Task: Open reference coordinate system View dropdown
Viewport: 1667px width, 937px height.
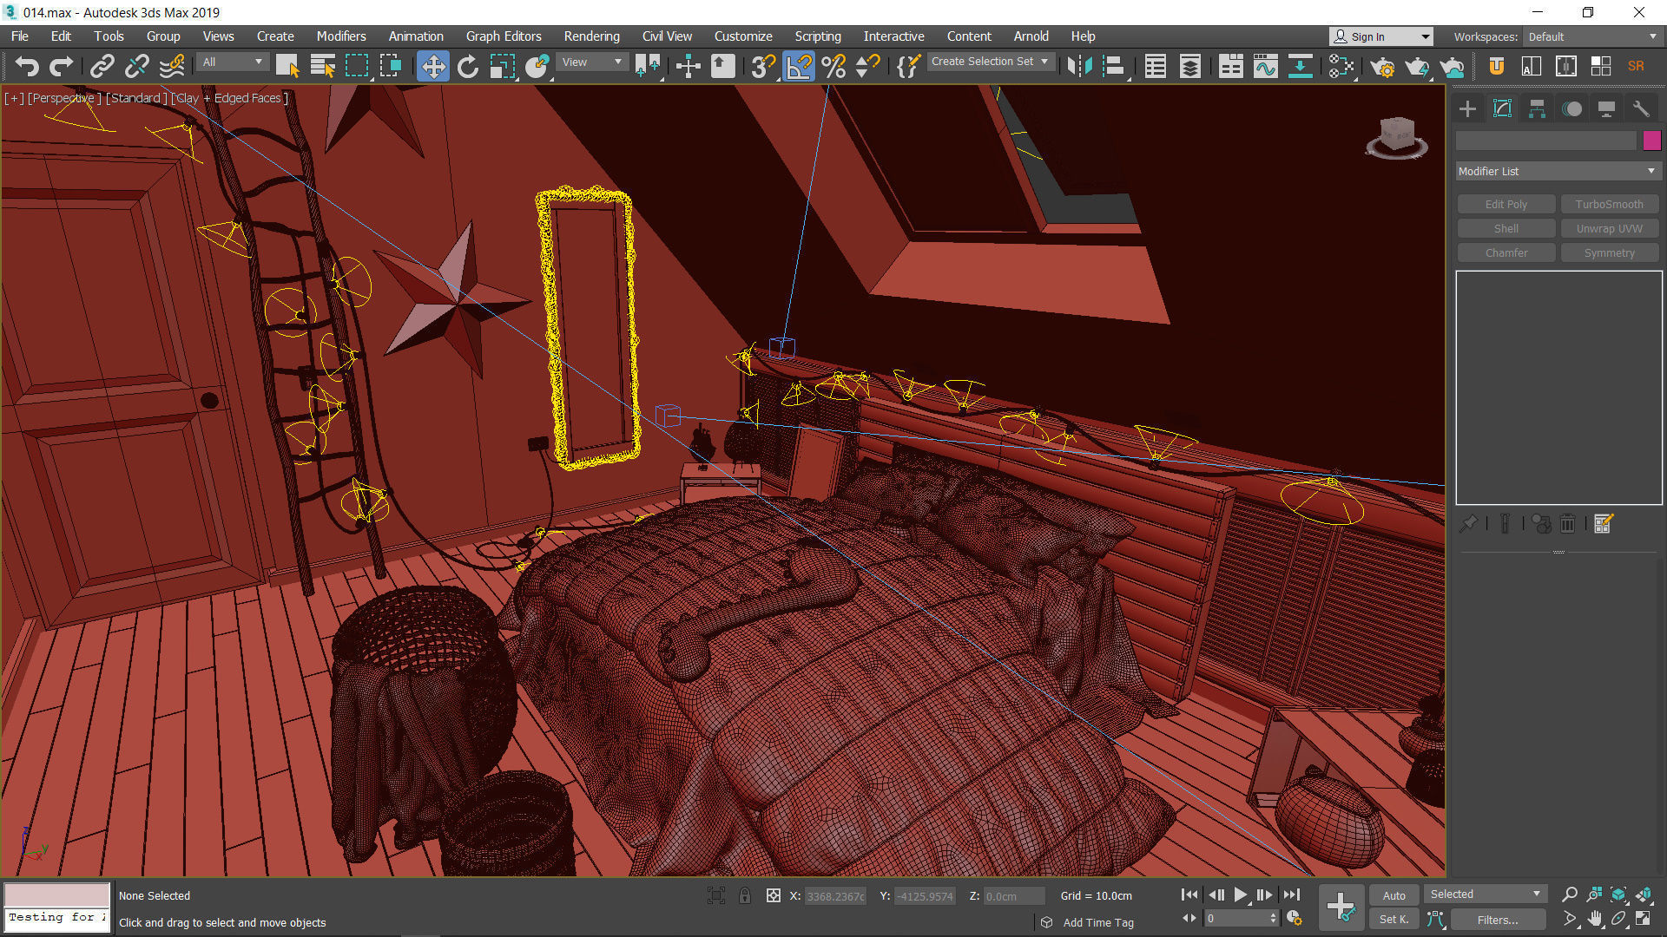Action: pyautogui.click(x=592, y=62)
